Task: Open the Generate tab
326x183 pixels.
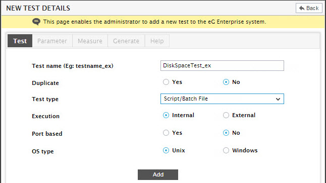Action: click(x=126, y=41)
